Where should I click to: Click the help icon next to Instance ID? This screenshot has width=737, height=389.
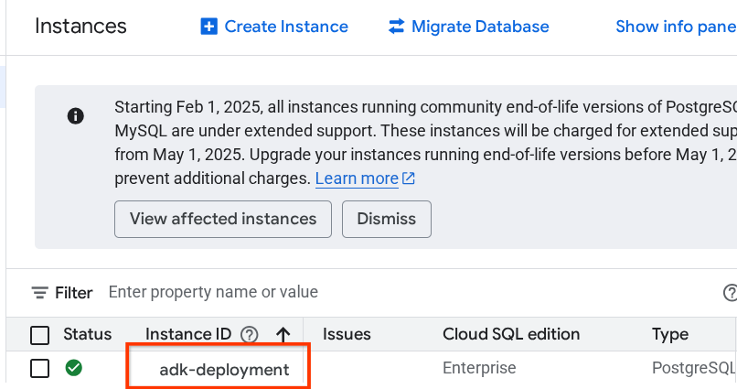[249, 335]
